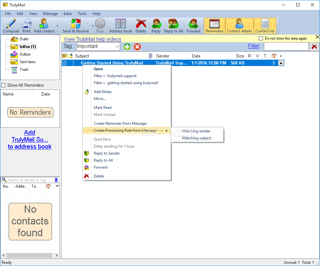Open the Extra menu
Viewport: 320px width, 266px height.
(x=67, y=14)
